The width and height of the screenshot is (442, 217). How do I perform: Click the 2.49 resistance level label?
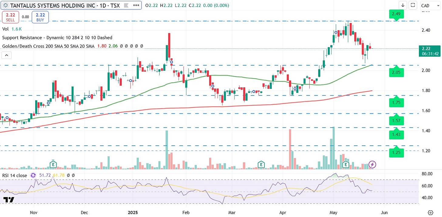point(396,14)
